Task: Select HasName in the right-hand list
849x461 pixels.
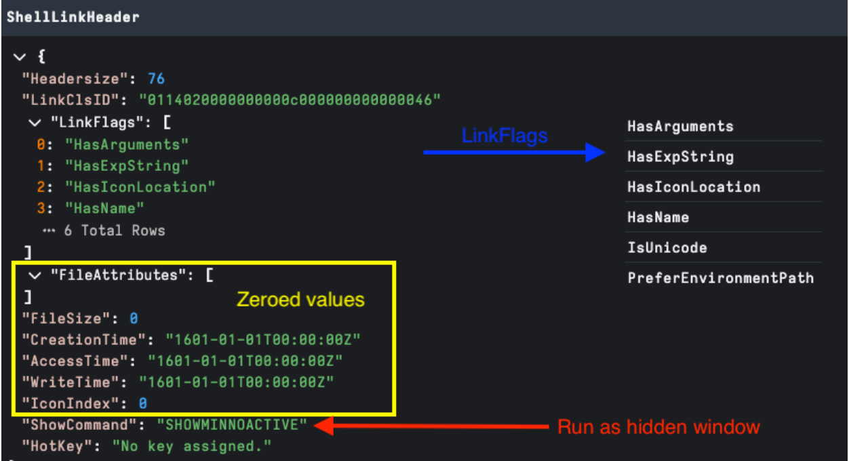Action: 658,218
